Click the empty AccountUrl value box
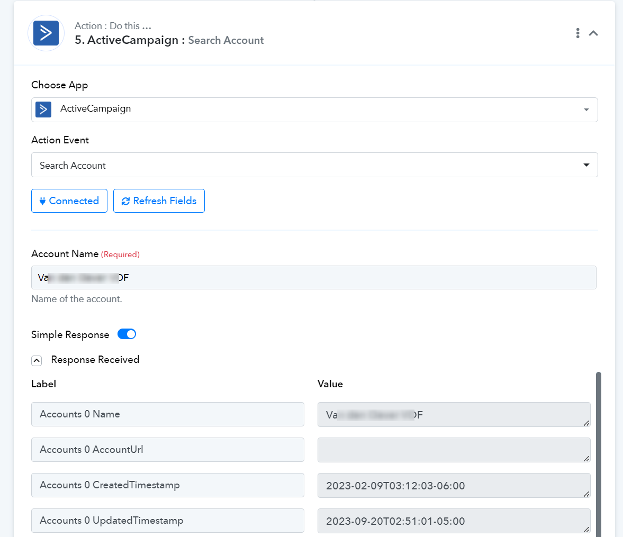 (454, 450)
